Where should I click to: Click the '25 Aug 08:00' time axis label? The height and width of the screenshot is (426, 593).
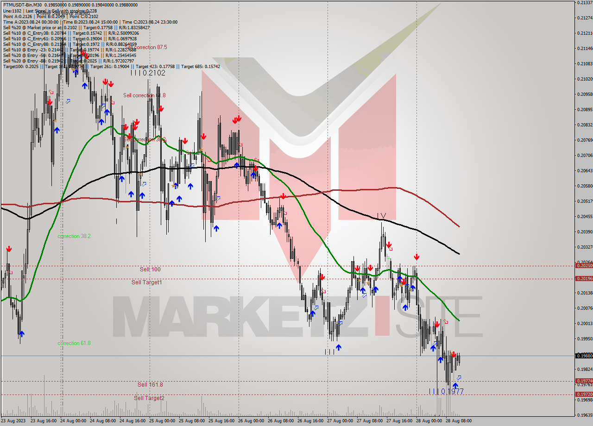[x=192, y=421]
